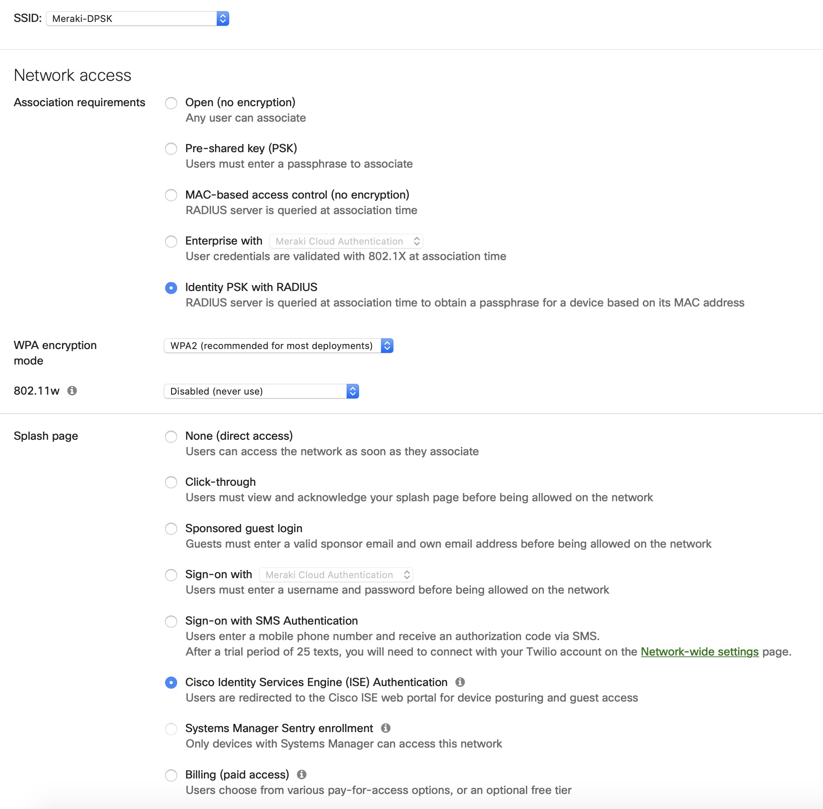Viewport: 823px width, 809px height.
Task: Select Enterprise with radio button
Action: (x=171, y=242)
